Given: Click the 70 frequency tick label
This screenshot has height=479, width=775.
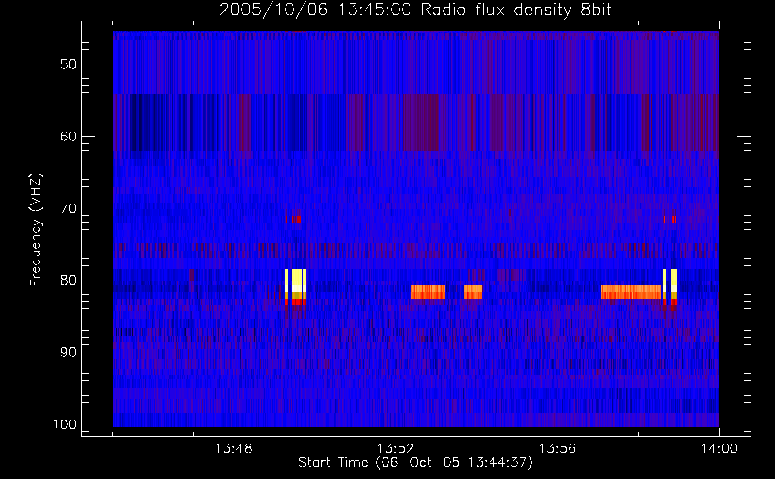Looking at the screenshot, I should click(x=68, y=208).
